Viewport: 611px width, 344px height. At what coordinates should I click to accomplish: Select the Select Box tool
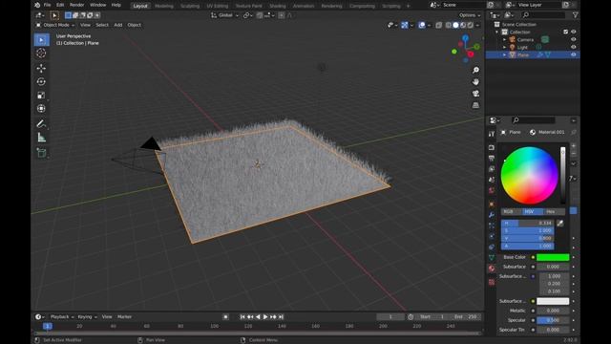(41, 40)
